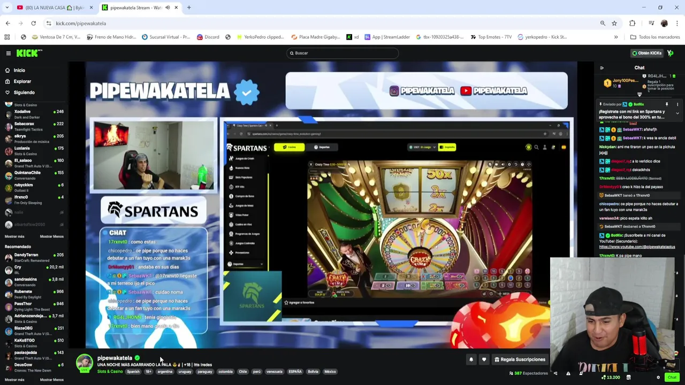Click the share stream icon
Viewport: 685px width, 385px height.
pos(555,373)
